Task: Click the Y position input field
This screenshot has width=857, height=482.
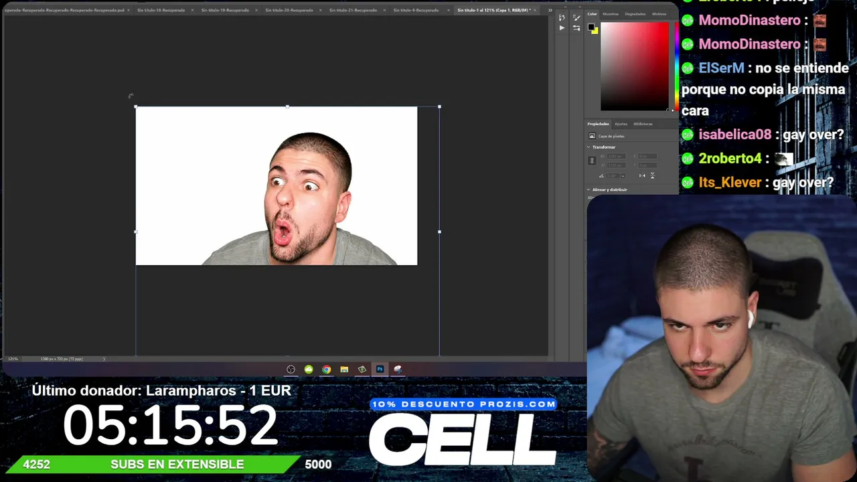Action: click(x=647, y=165)
